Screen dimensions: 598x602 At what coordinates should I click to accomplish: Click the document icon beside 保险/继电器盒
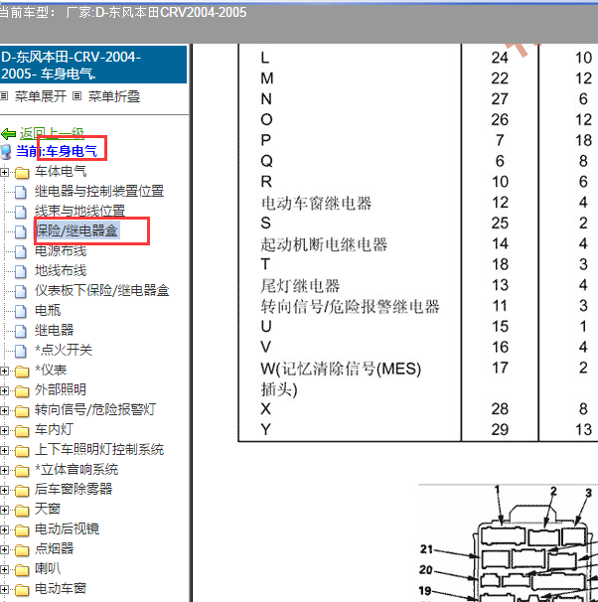click(x=21, y=231)
